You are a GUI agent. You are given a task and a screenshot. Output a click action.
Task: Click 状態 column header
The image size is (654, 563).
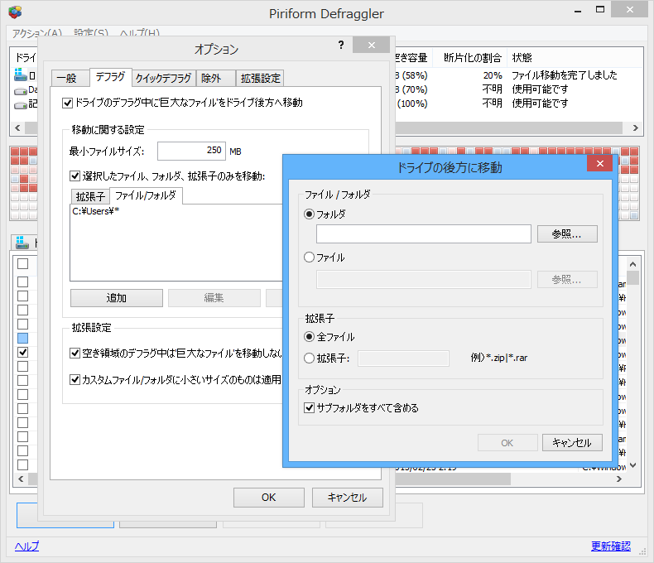522,58
